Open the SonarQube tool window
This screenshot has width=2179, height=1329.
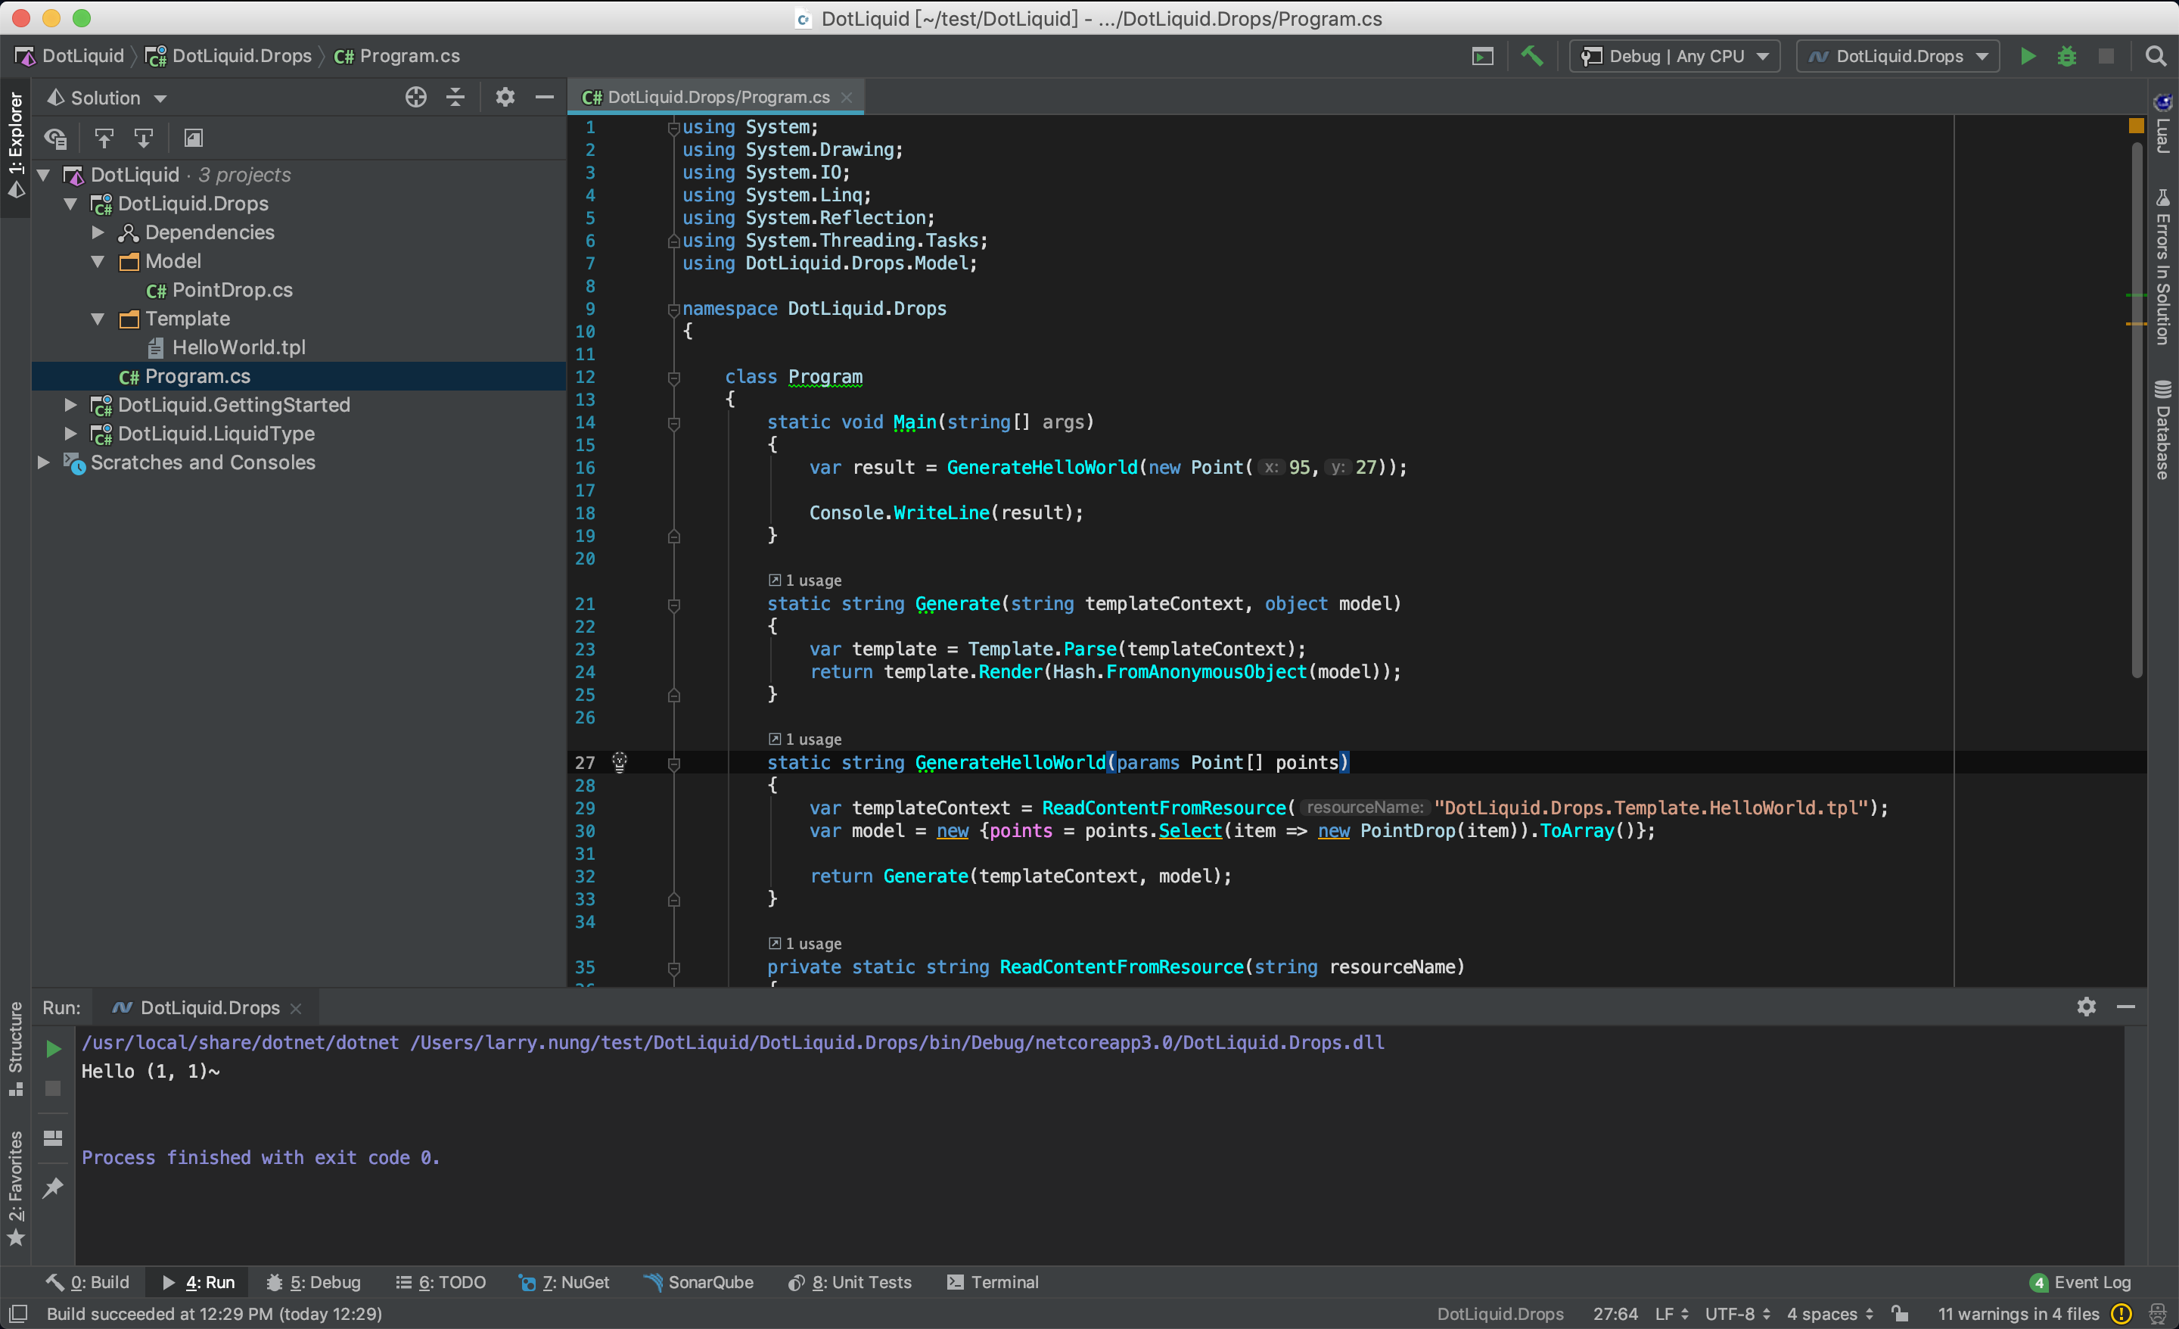click(x=698, y=1282)
